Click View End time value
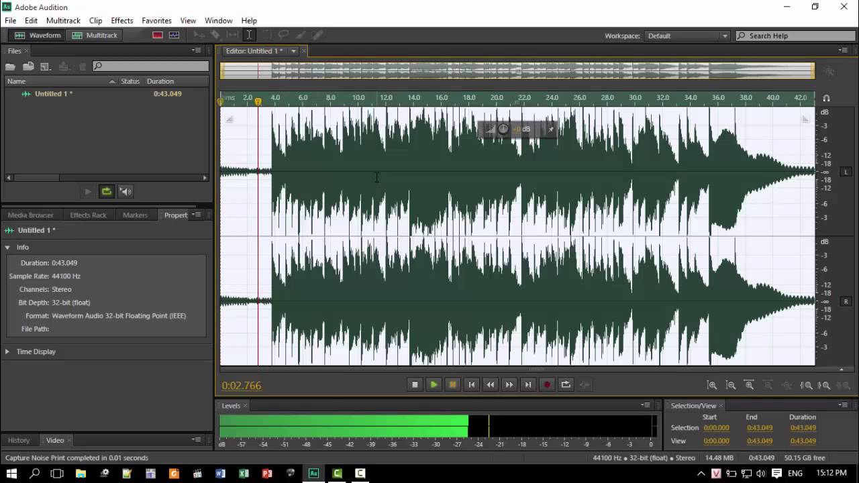Viewport: 859px width, 483px height. pyautogui.click(x=760, y=441)
